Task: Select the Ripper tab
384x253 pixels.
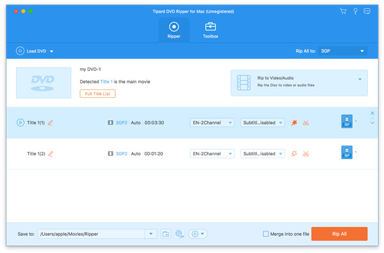Action: (x=174, y=30)
